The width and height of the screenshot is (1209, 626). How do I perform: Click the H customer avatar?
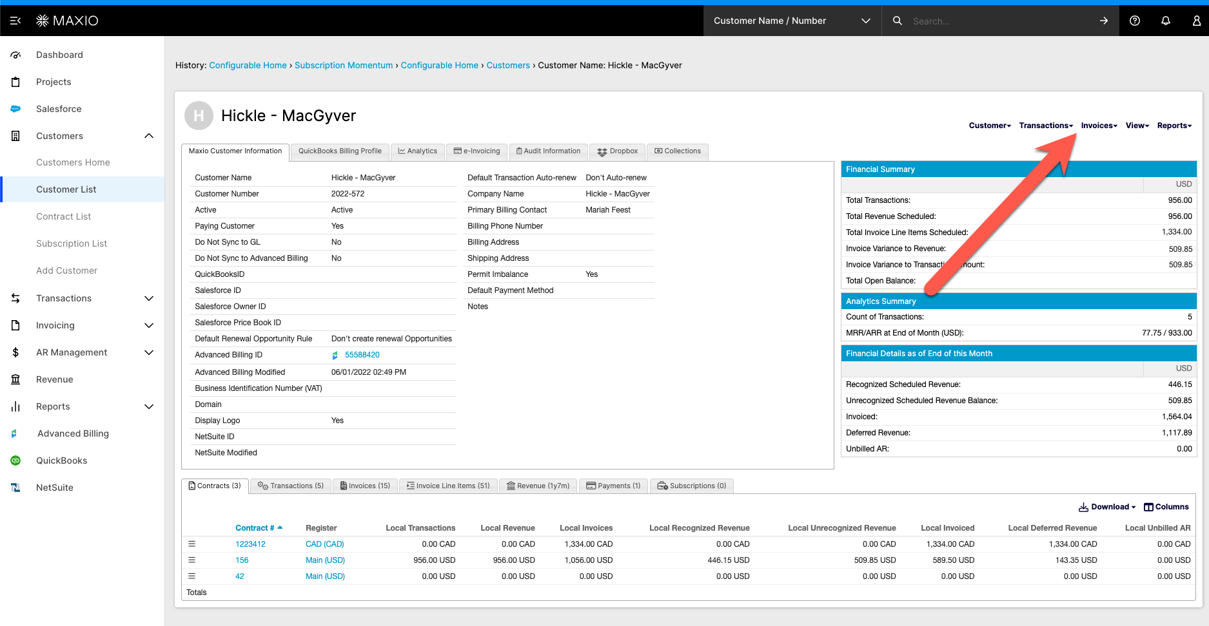[x=199, y=116]
